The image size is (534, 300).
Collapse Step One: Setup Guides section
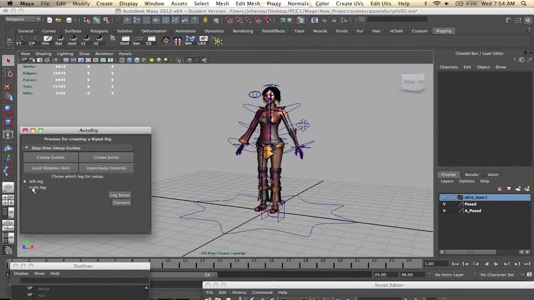[x=27, y=148]
